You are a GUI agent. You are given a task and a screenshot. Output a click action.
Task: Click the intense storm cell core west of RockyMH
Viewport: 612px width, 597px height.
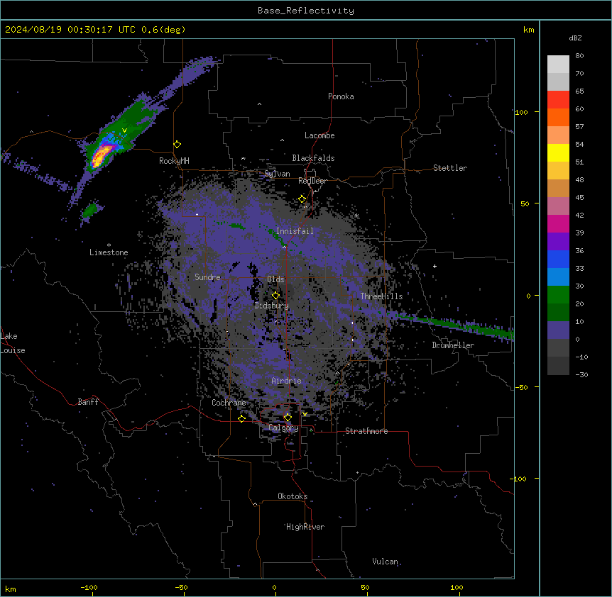101,155
